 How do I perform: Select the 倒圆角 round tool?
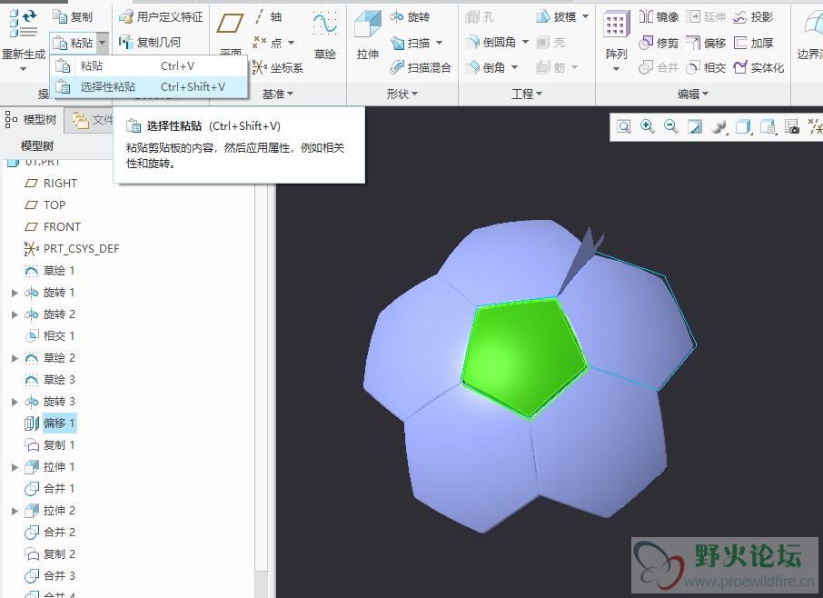(491, 42)
